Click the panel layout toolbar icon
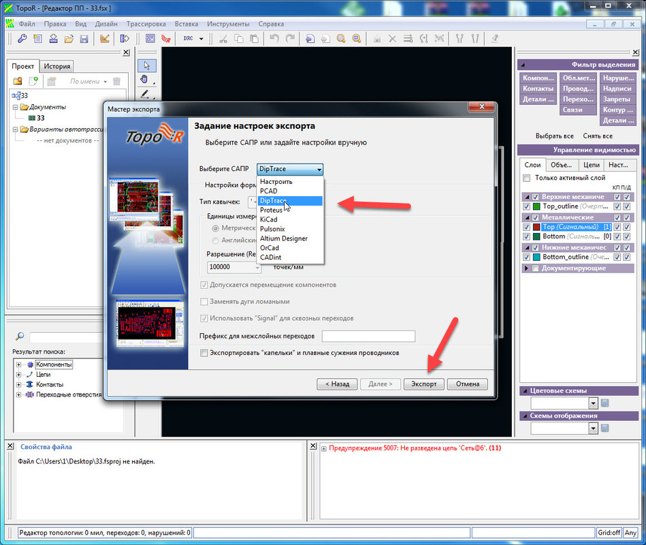Image resolution: width=646 pixels, height=545 pixels. (150, 39)
